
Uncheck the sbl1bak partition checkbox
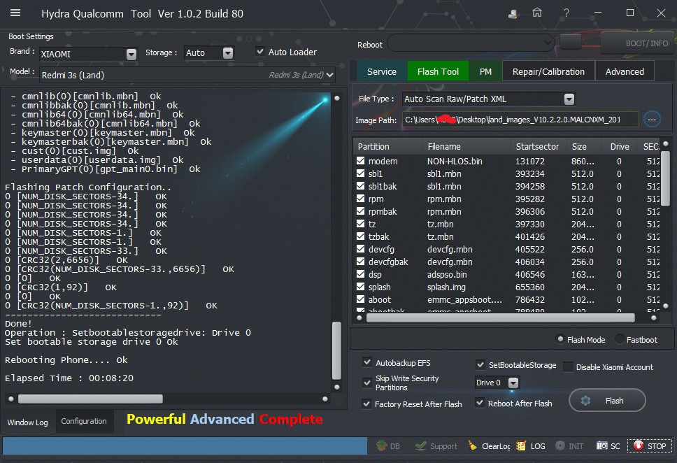[360, 186]
